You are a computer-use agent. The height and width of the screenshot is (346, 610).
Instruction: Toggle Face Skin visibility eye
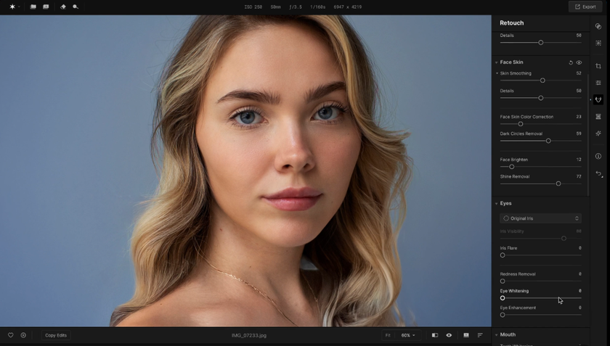[x=579, y=62]
